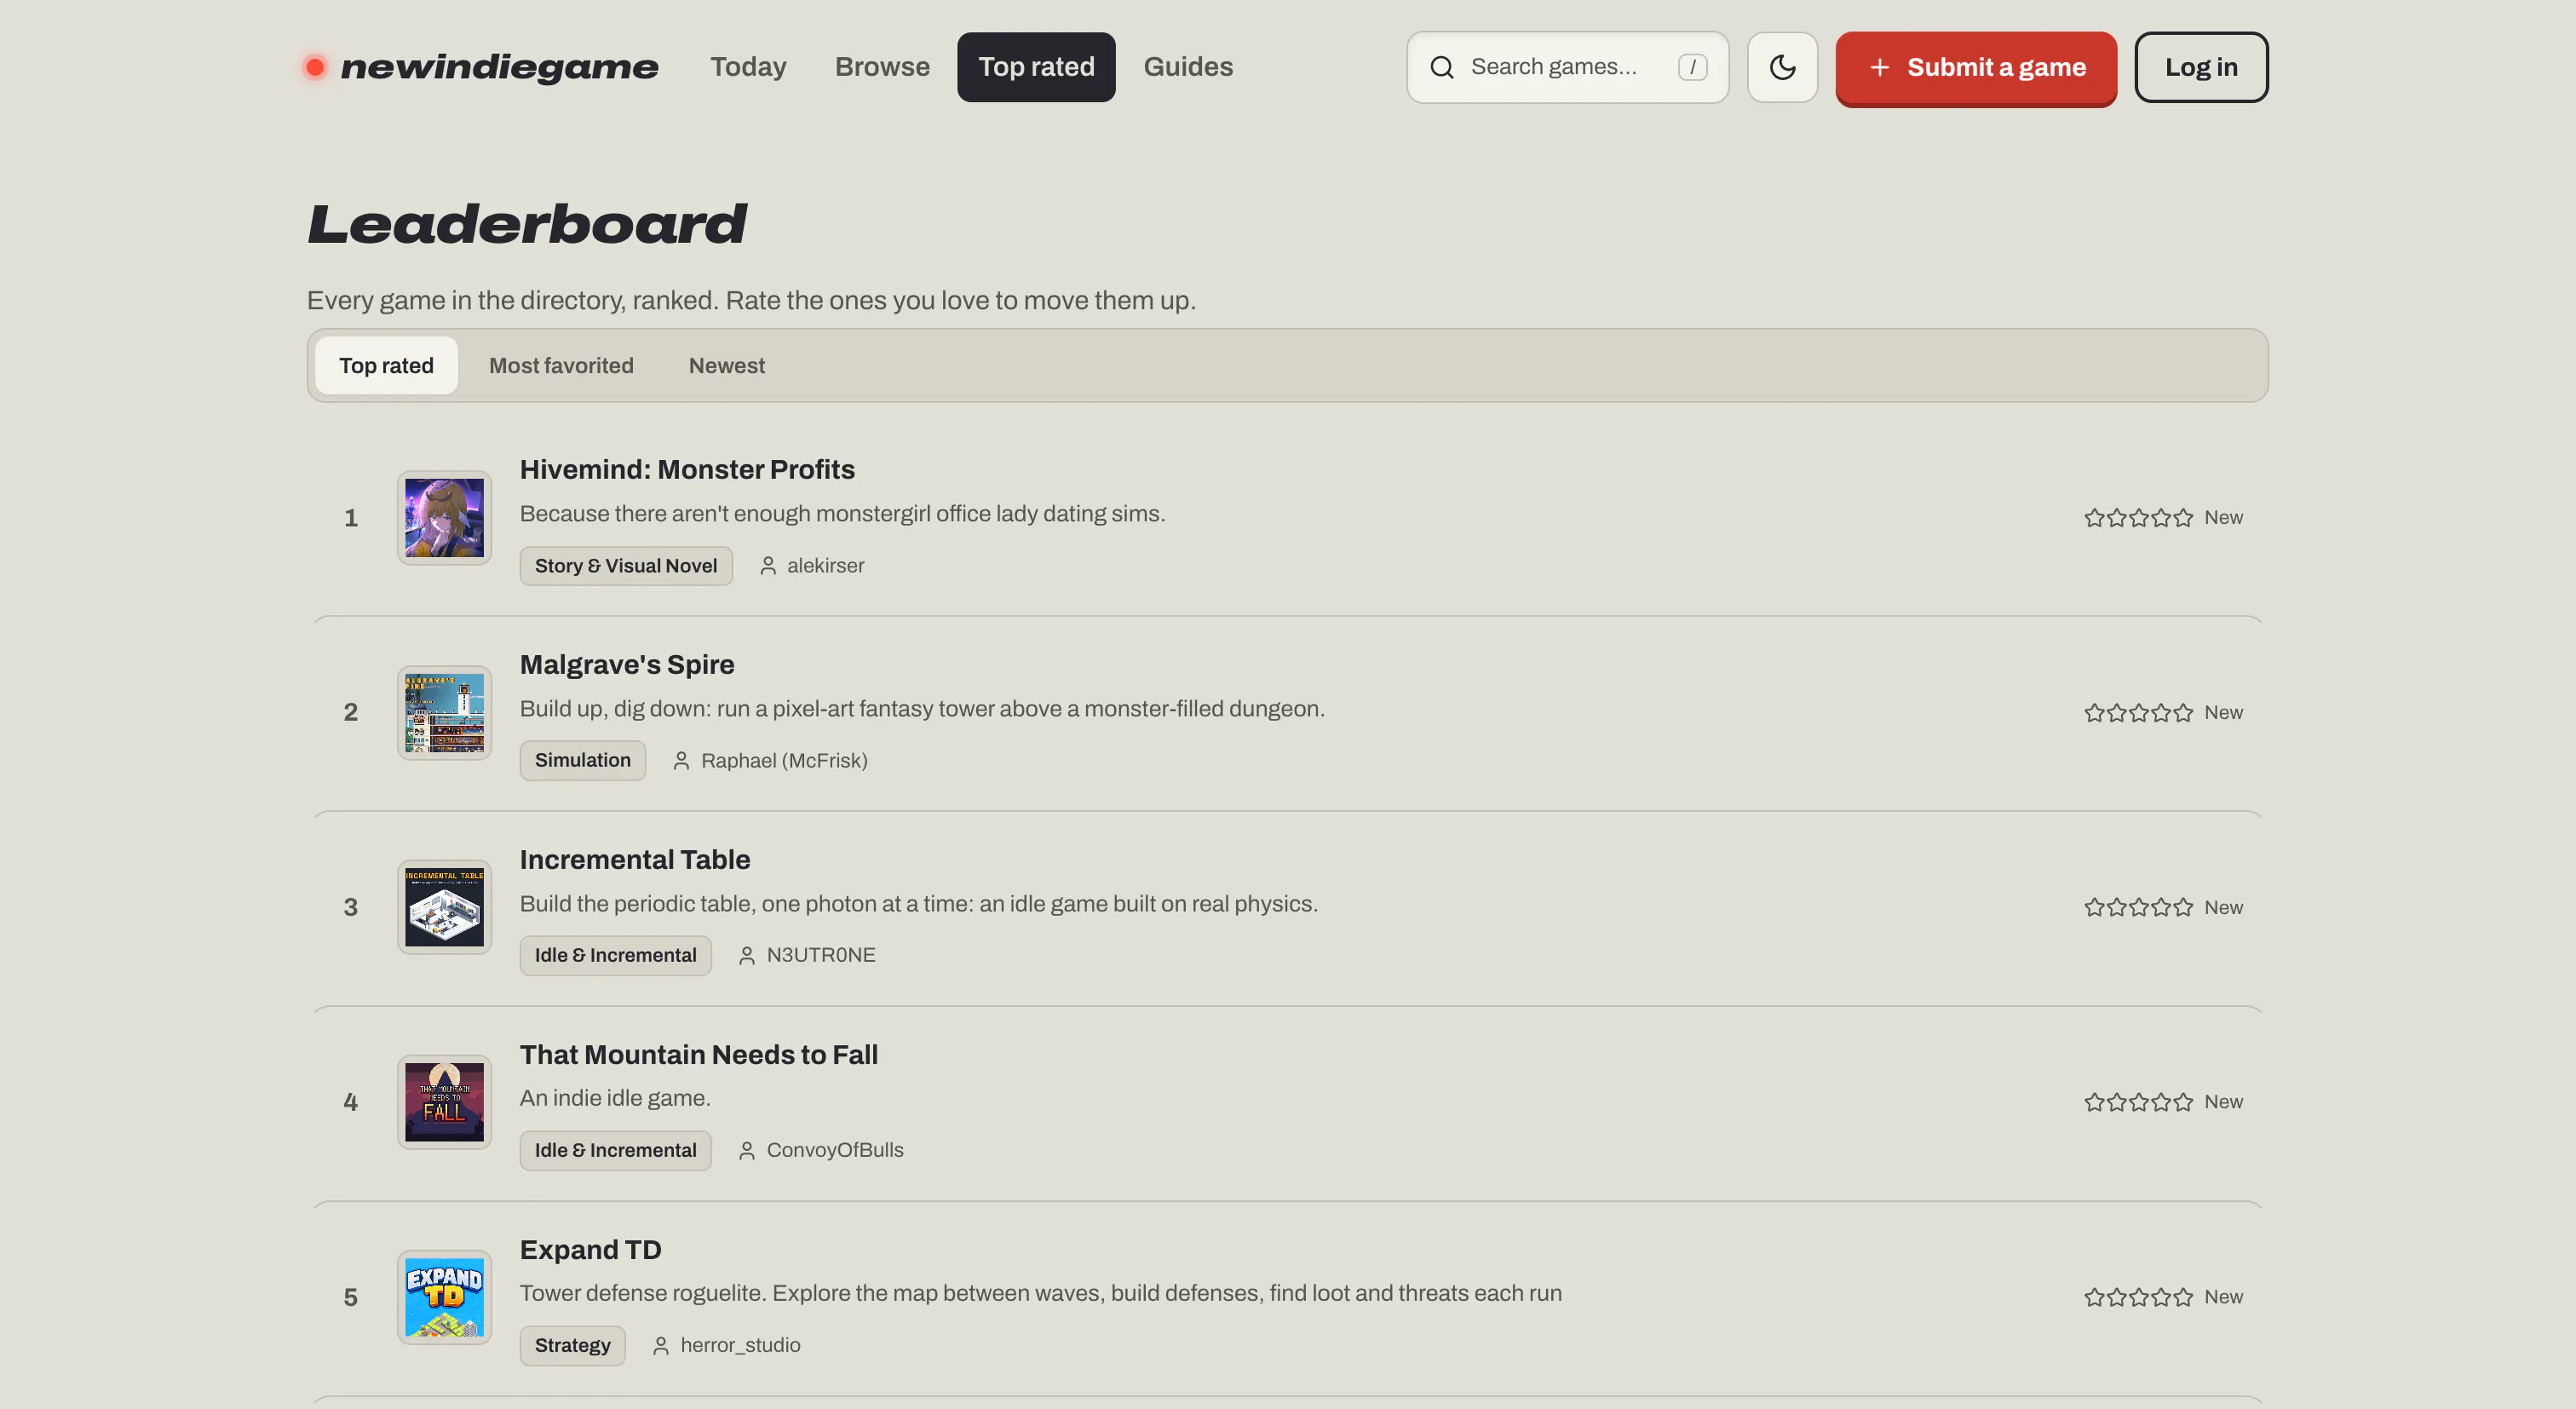The width and height of the screenshot is (2576, 1409).
Task: Focus the Search games input field
Action: (1567, 67)
